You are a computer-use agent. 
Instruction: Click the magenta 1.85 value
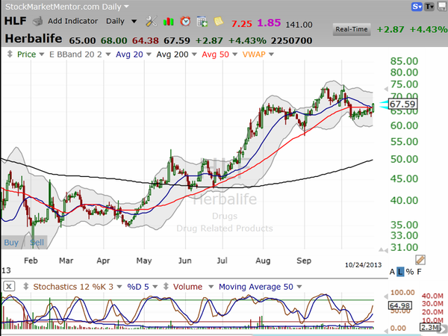(269, 22)
